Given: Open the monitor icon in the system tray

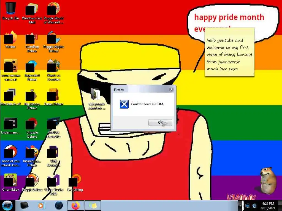Looking at the screenshot, I should (248, 206).
